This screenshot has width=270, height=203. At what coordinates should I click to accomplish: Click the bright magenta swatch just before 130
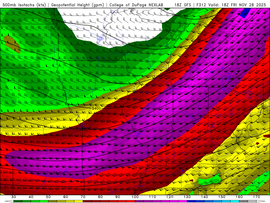pyautogui.click(x=183, y=201)
